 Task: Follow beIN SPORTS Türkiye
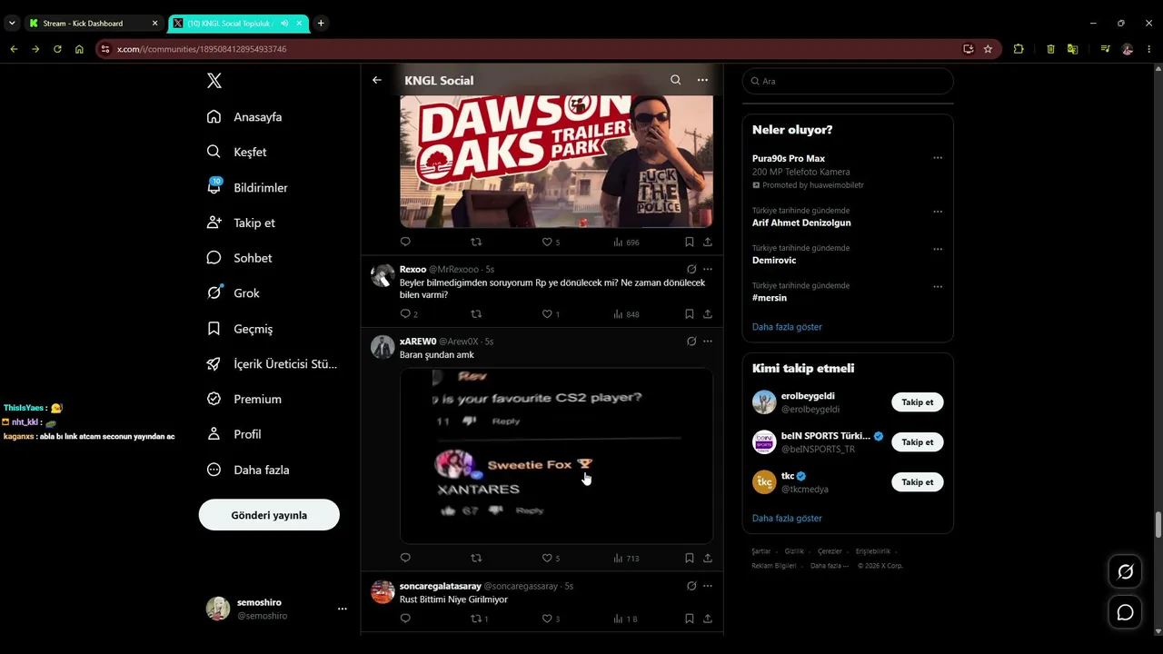tap(918, 442)
